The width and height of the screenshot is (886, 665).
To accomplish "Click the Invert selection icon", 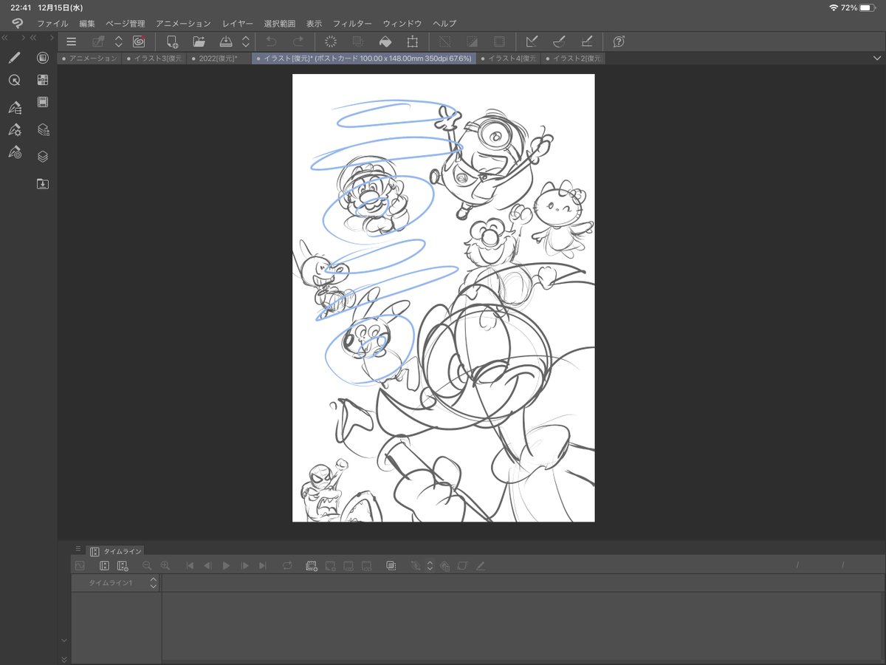I will (473, 42).
